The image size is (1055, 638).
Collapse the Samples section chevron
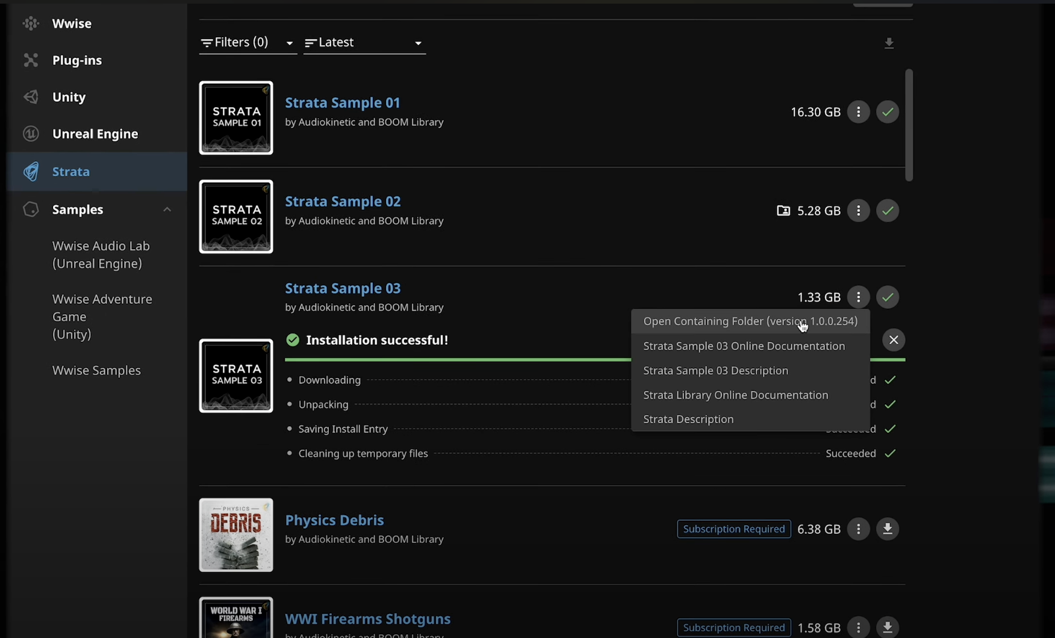click(x=167, y=209)
